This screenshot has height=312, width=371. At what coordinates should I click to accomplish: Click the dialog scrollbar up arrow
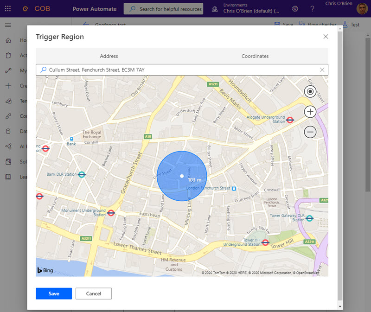(340, 29)
